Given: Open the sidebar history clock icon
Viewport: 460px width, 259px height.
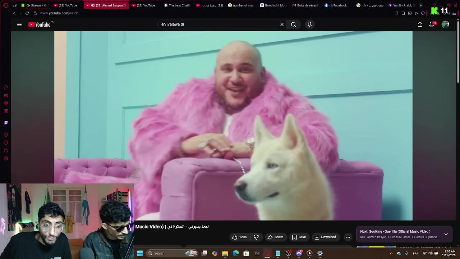Looking at the screenshot, I should click(x=6, y=143).
